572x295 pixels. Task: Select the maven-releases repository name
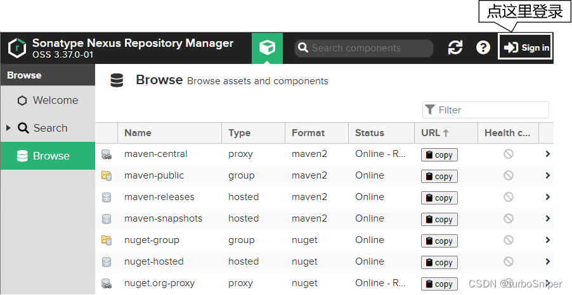(159, 197)
